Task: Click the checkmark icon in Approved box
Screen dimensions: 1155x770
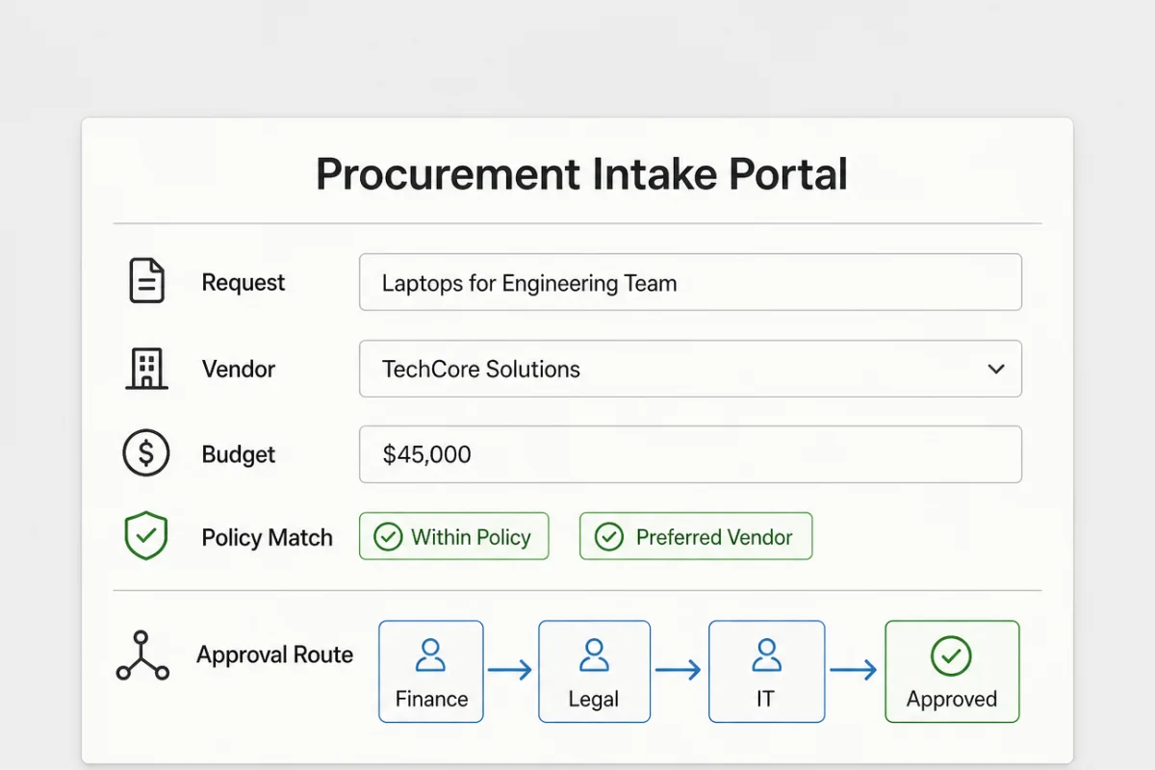Action: [951, 656]
